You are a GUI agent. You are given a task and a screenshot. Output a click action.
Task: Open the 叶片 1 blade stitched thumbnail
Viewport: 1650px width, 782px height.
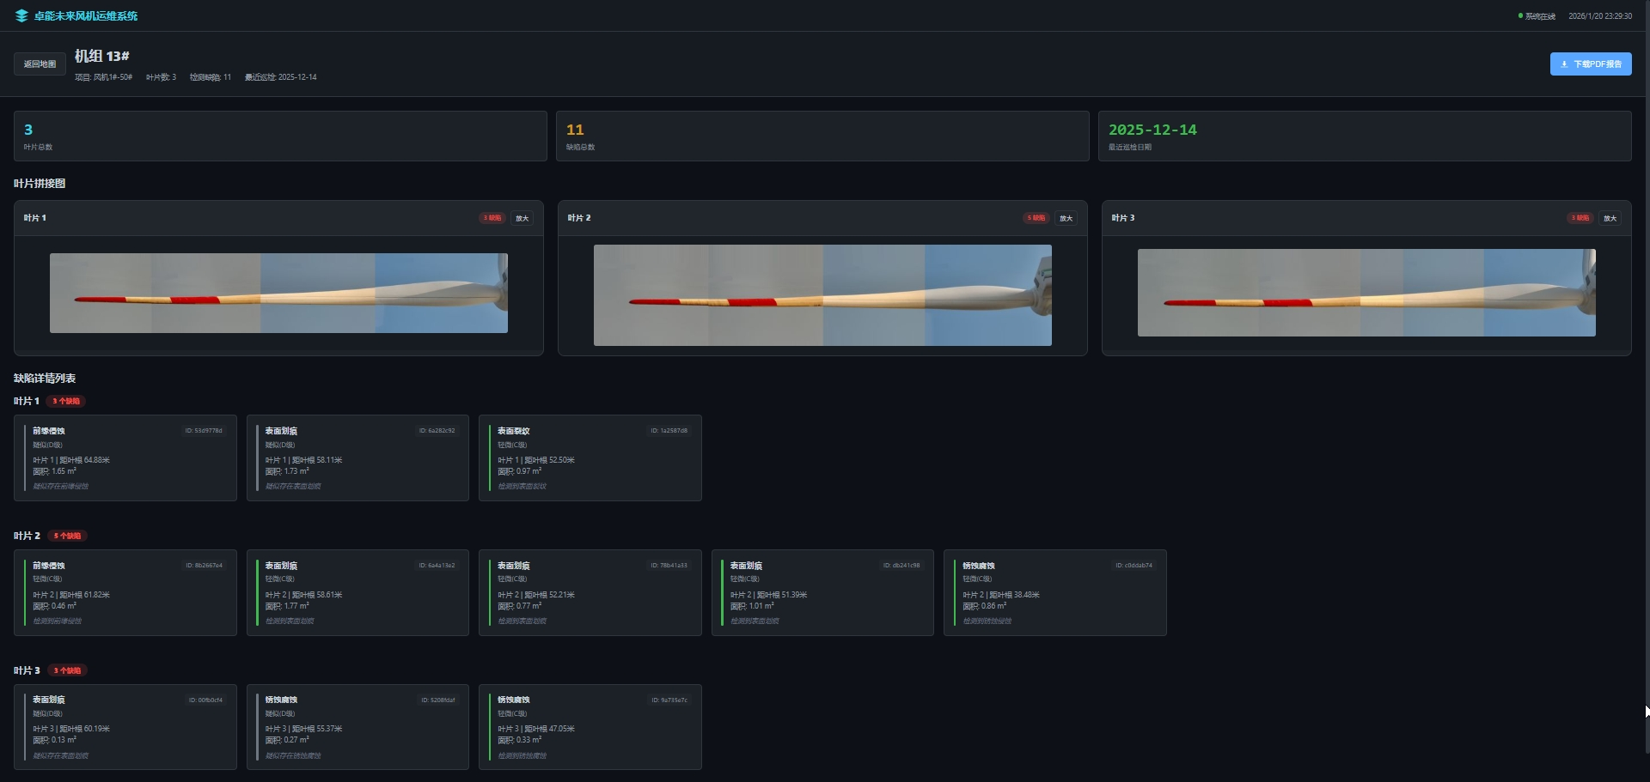(x=278, y=293)
